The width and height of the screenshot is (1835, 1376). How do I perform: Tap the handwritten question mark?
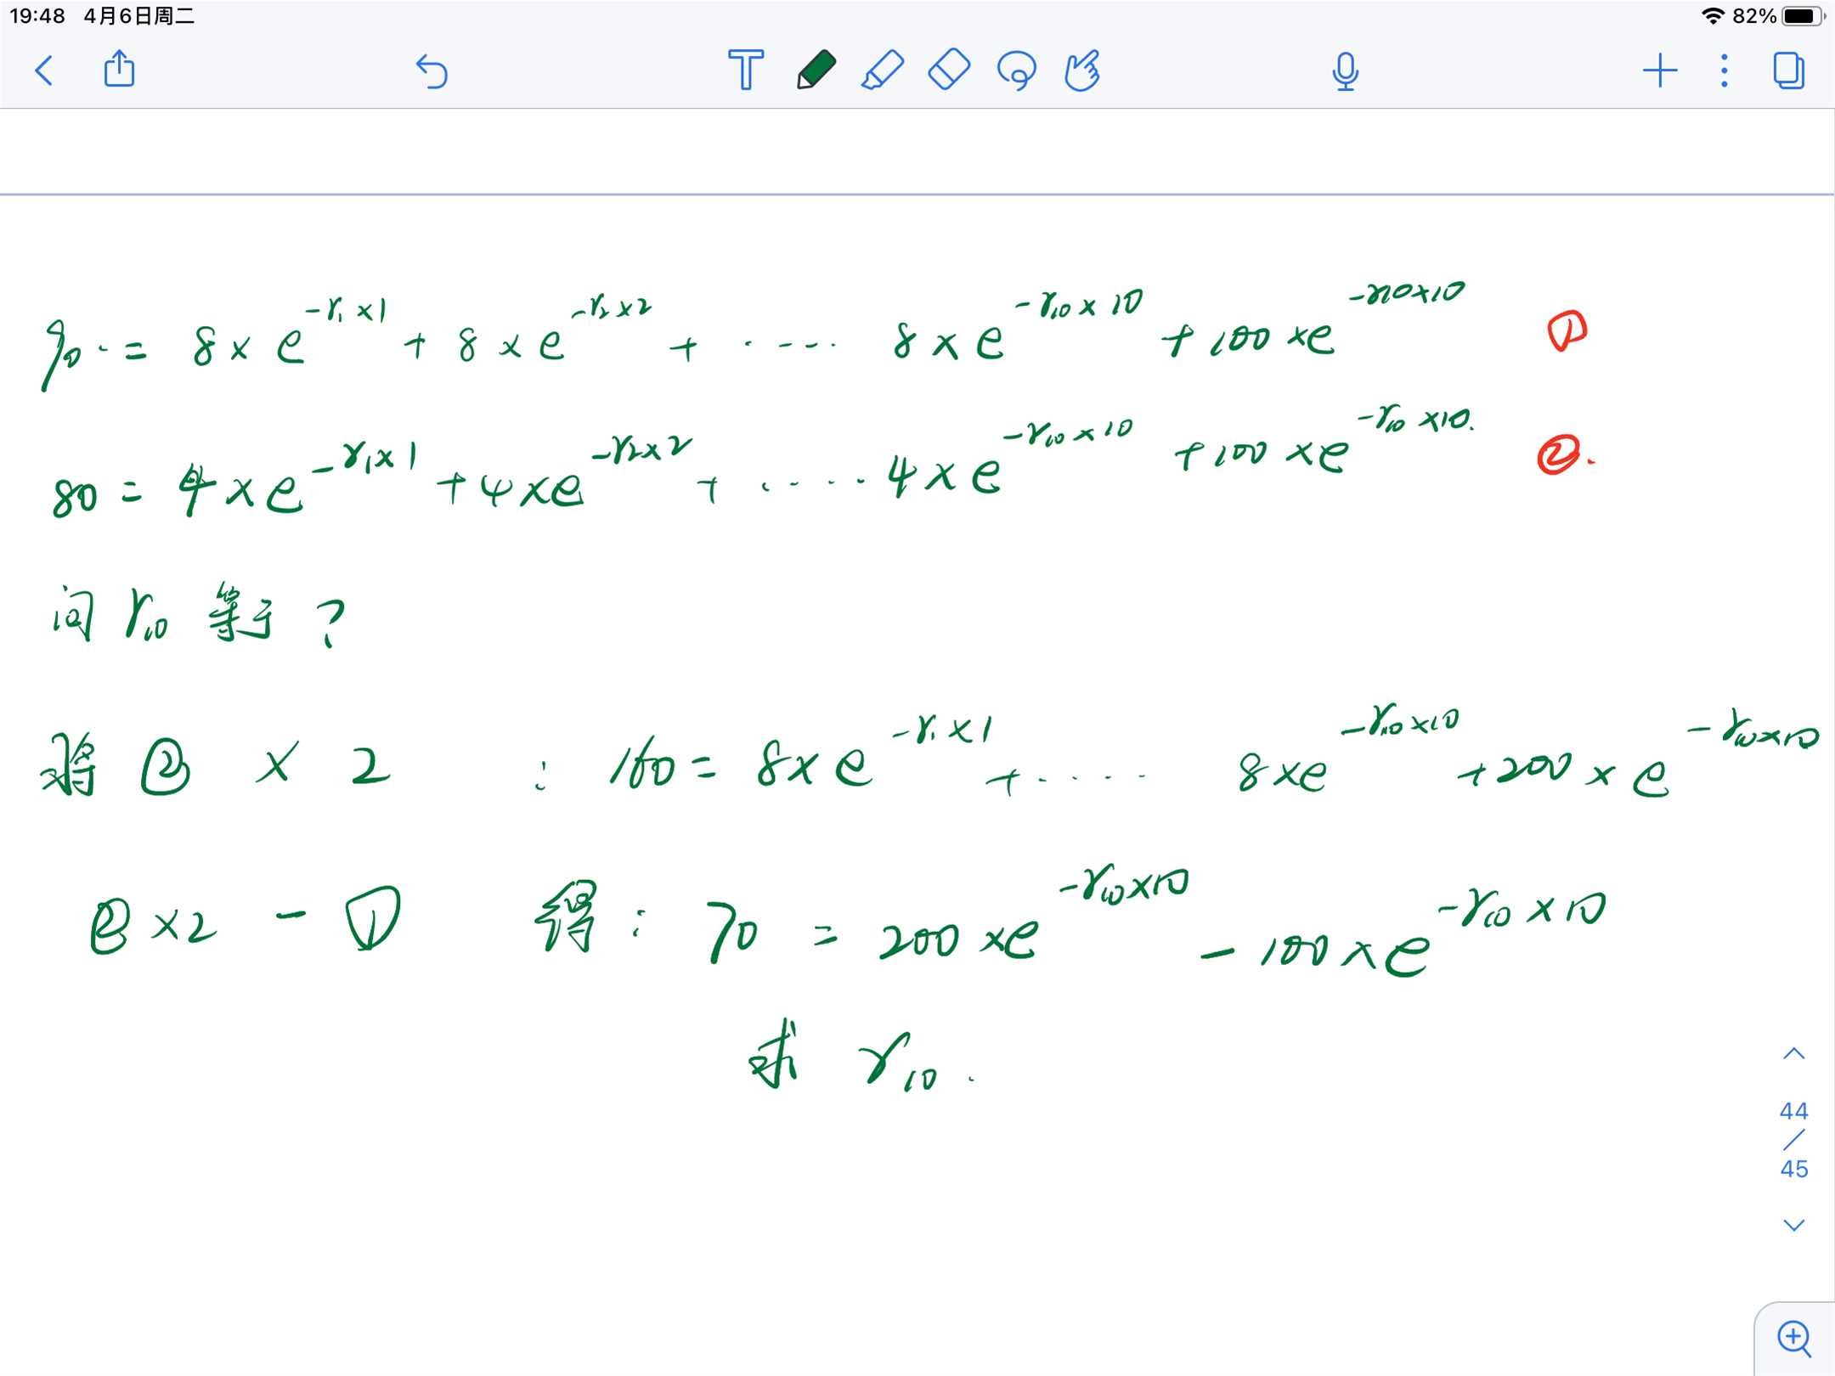click(x=330, y=623)
